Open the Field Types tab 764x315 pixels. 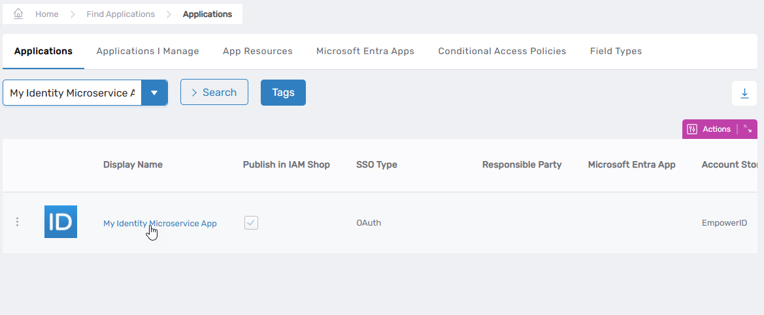pyautogui.click(x=616, y=51)
